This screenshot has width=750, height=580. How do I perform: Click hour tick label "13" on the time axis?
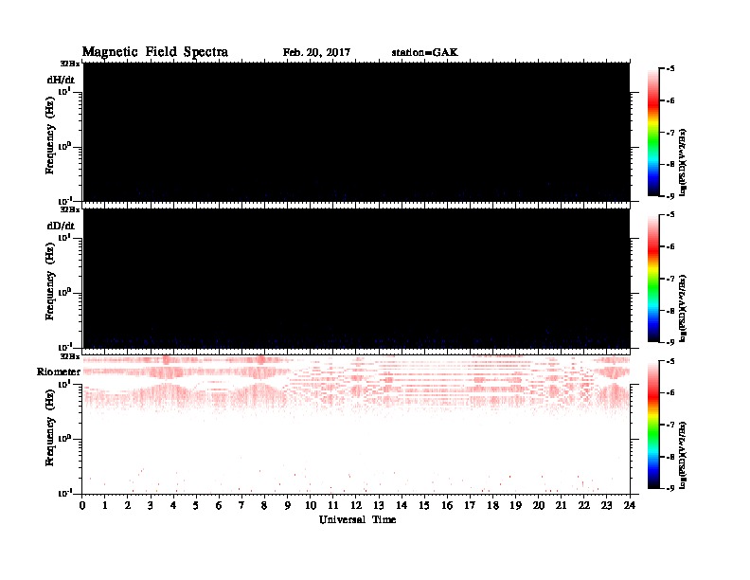379,505
